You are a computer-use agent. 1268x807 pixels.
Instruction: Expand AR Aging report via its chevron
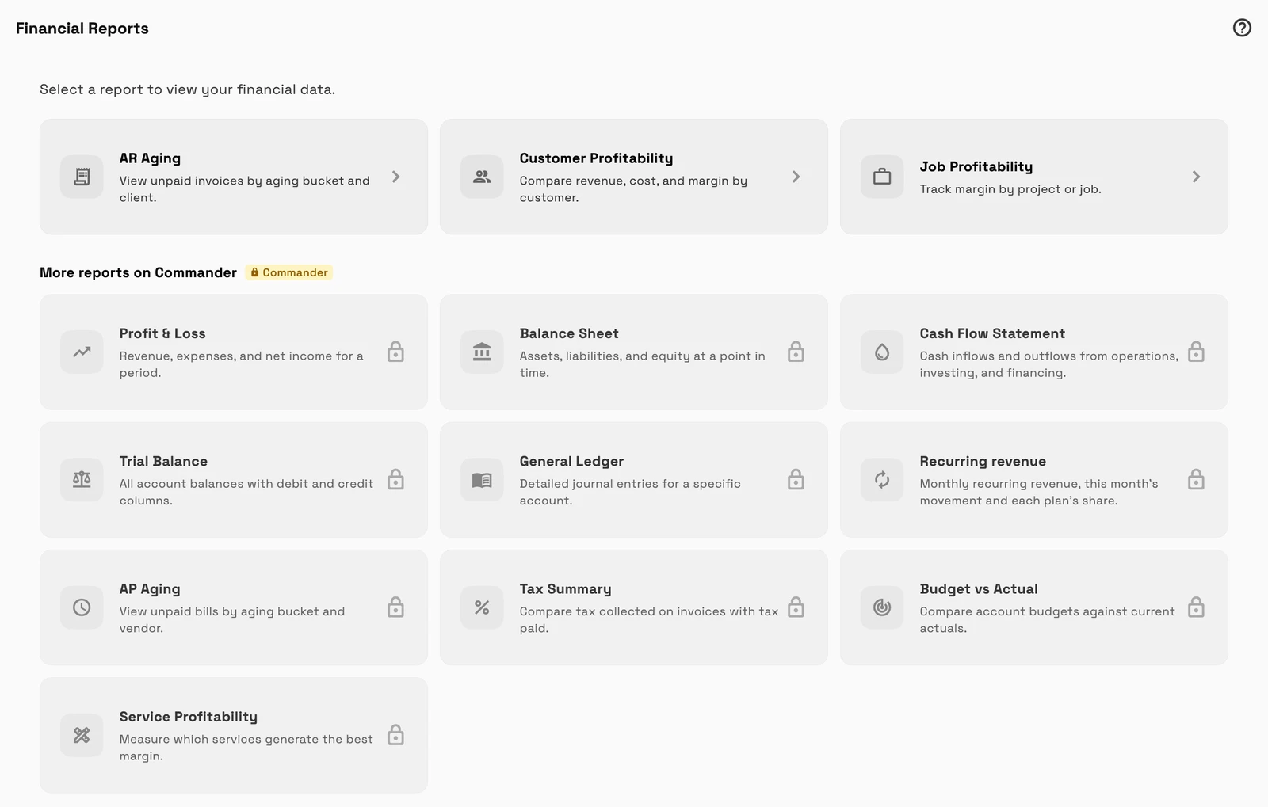[x=395, y=177]
